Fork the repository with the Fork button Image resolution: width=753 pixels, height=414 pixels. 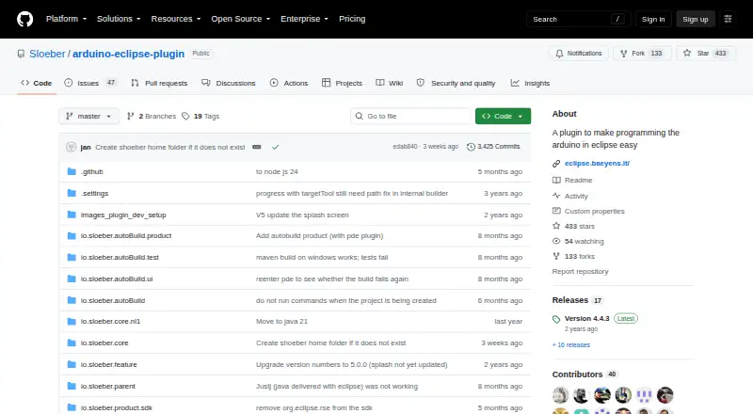click(x=642, y=54)
